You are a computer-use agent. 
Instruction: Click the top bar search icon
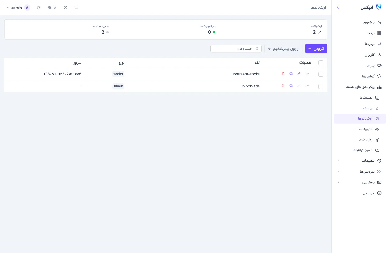point(76,8)
